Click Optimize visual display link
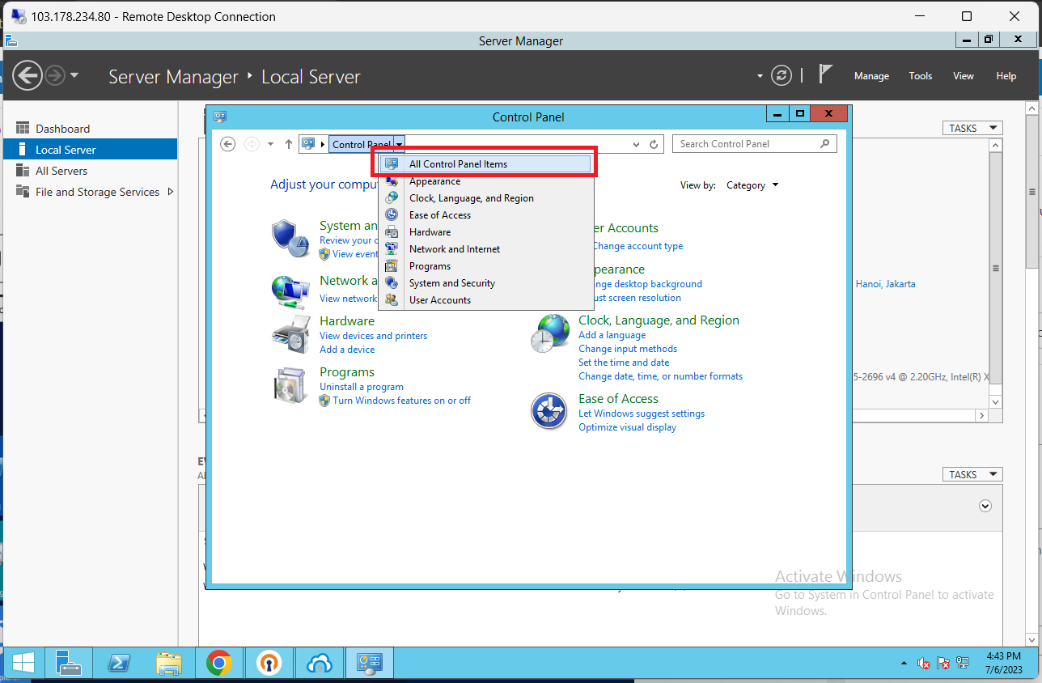 pyautogui.click(x=627, y=427)
